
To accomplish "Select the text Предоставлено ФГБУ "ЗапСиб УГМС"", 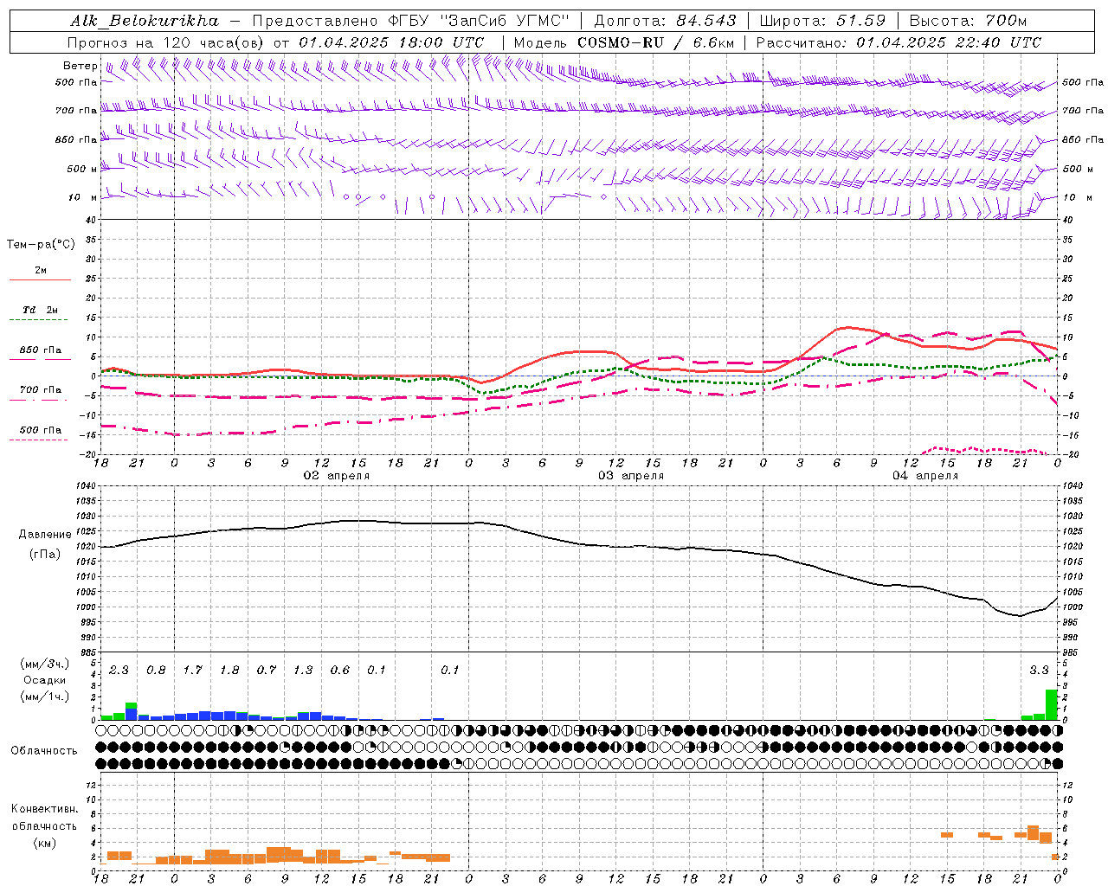I will 411,21.
